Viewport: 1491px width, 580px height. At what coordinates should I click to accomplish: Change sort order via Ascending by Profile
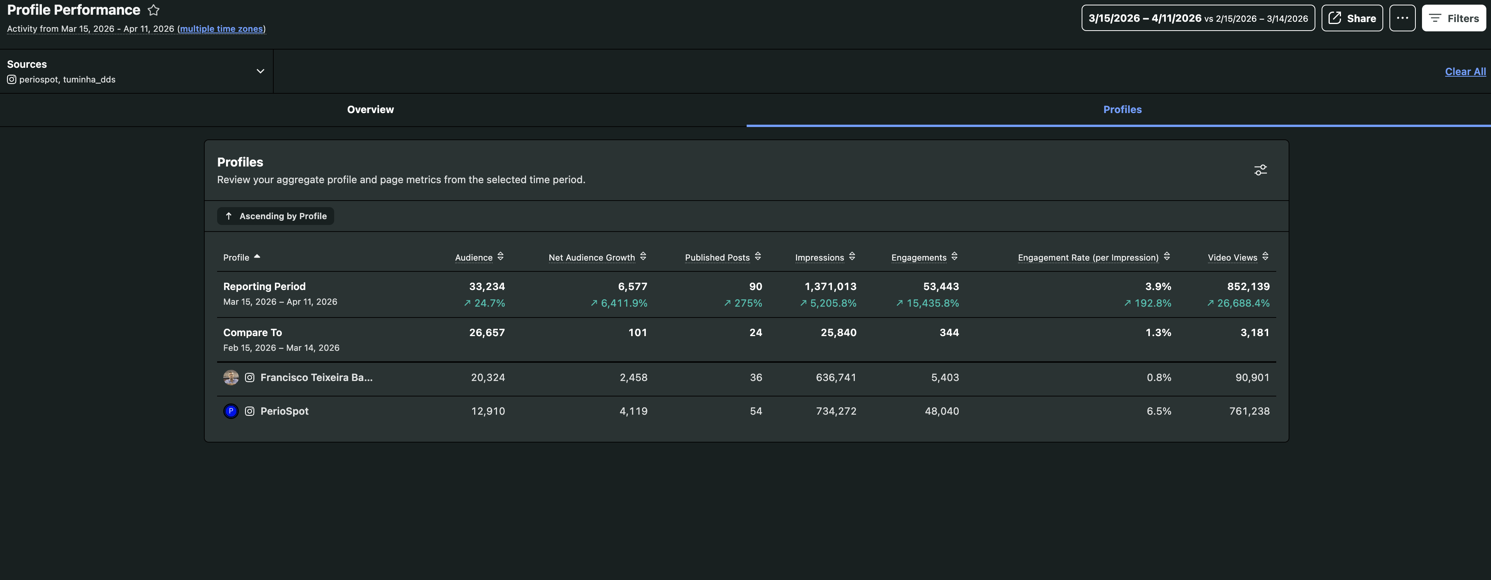coord(275,216)
